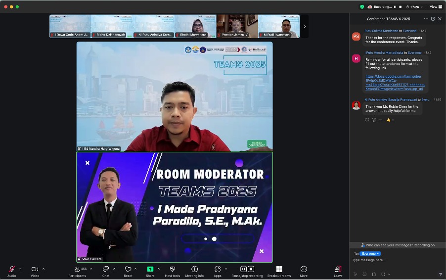Click the Leave meeting icon
This screenshot has height=280, width=446.
[338, 269]
